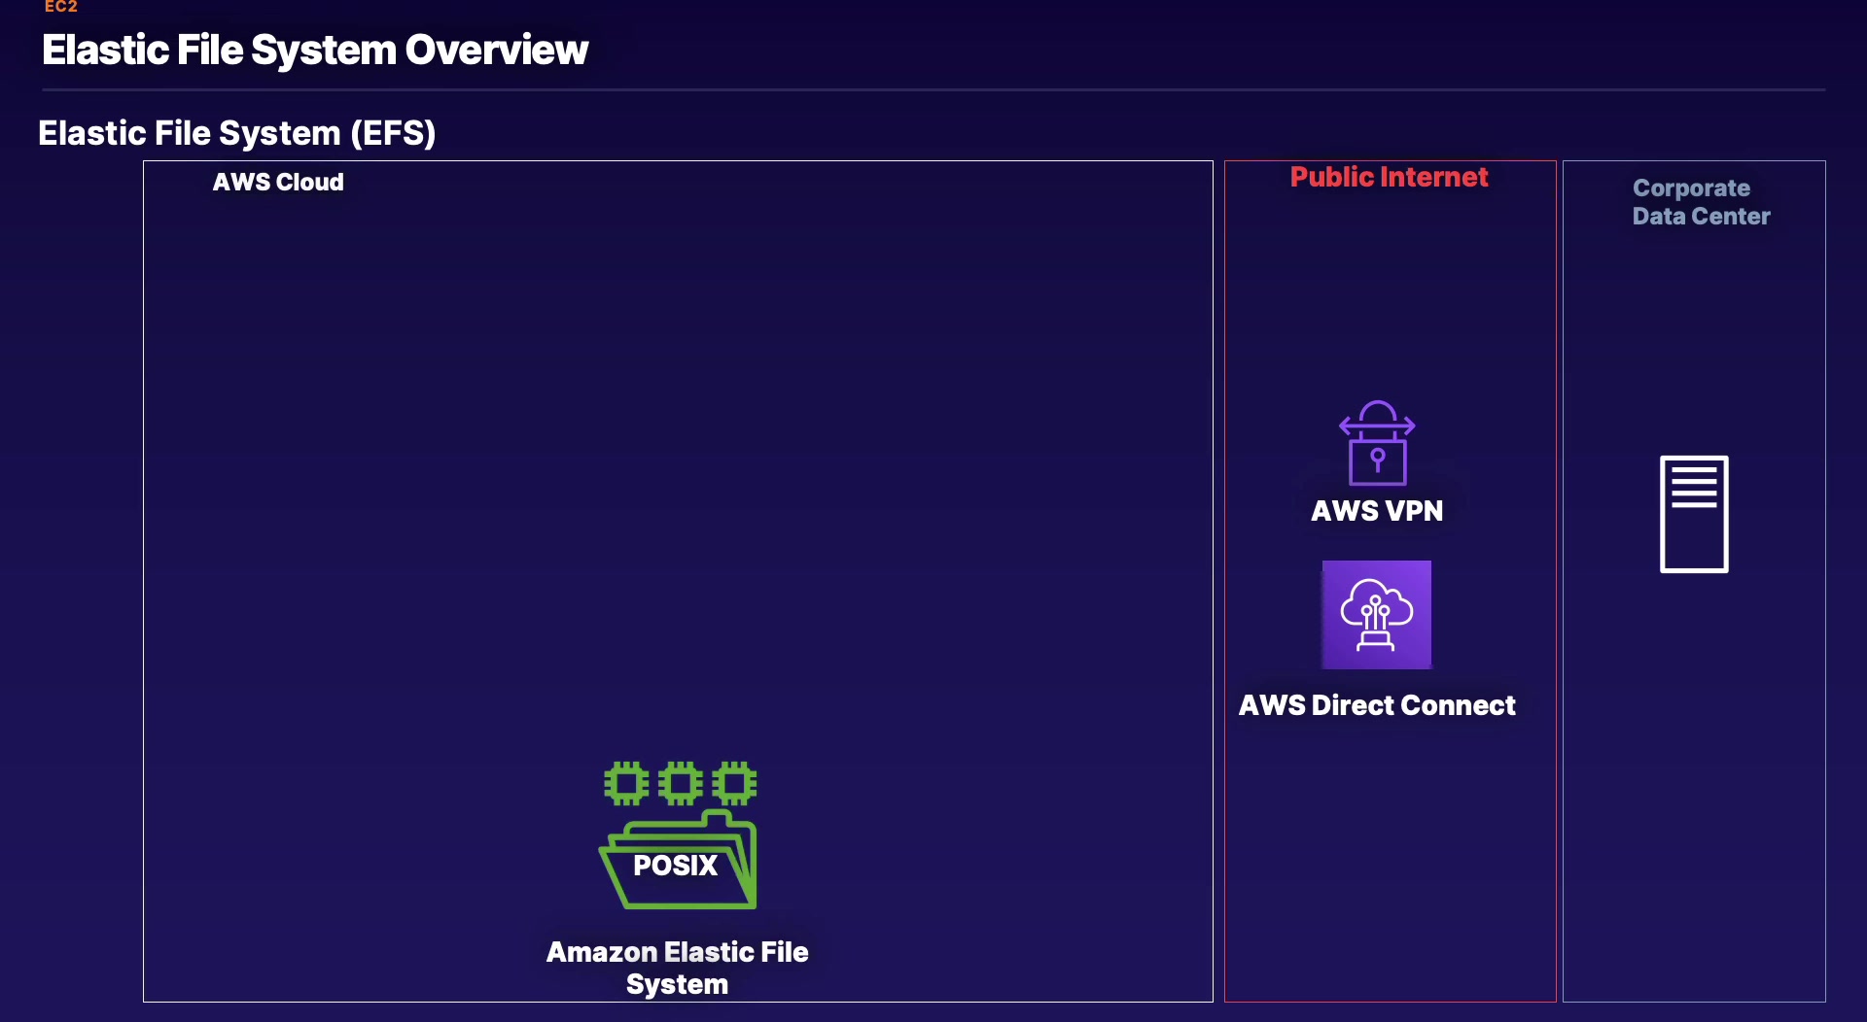Viewport: 1867px width, 1022px height.
Task: Click the Elastic File System Overview title
Action: [315, 50]
